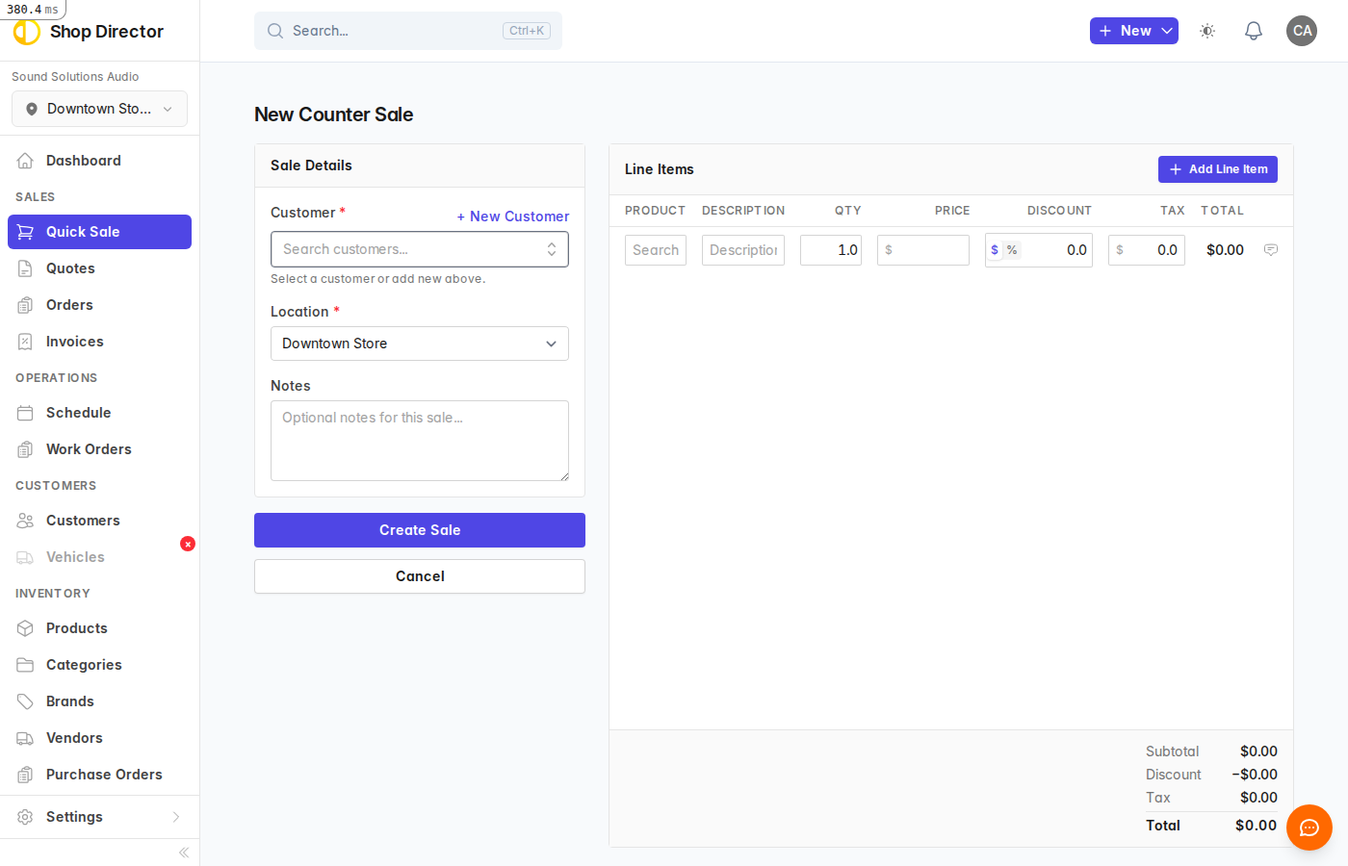1348x866 pixels.
Task: Open the Downtown Store location switcher
Action: click(99, 109)
